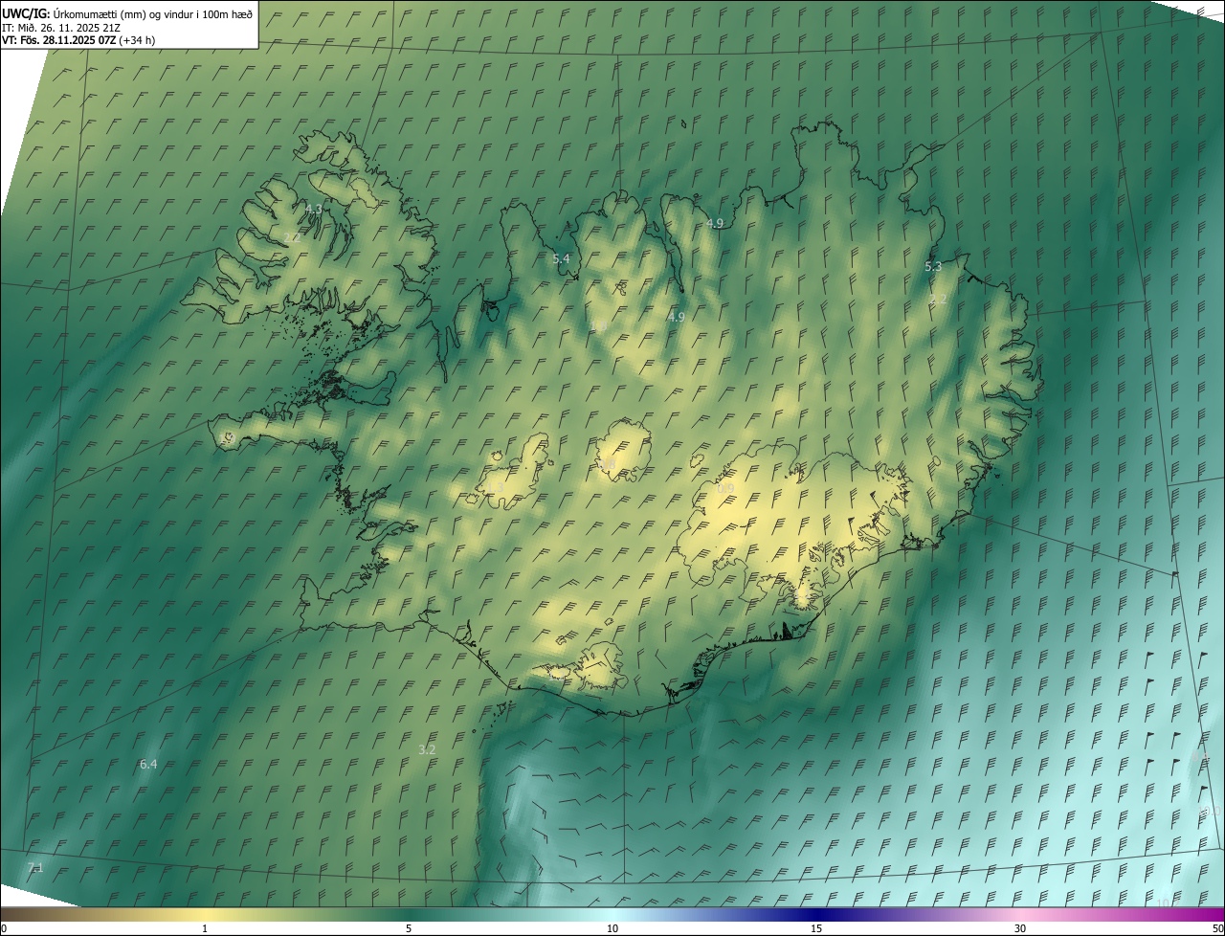
Task: Click the 4.3 value in the Westfjords
Action: point(314,209)
